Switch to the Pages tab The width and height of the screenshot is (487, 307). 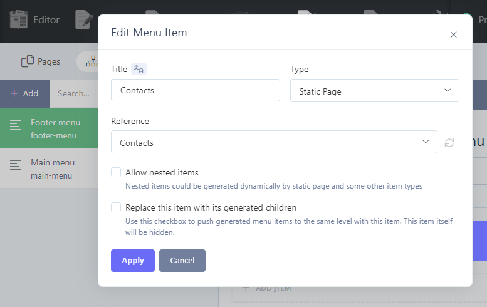(41, 61)
